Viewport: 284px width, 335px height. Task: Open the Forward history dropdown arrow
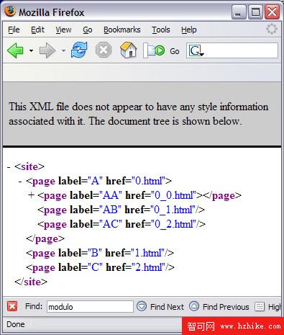[x=63, y=50]
